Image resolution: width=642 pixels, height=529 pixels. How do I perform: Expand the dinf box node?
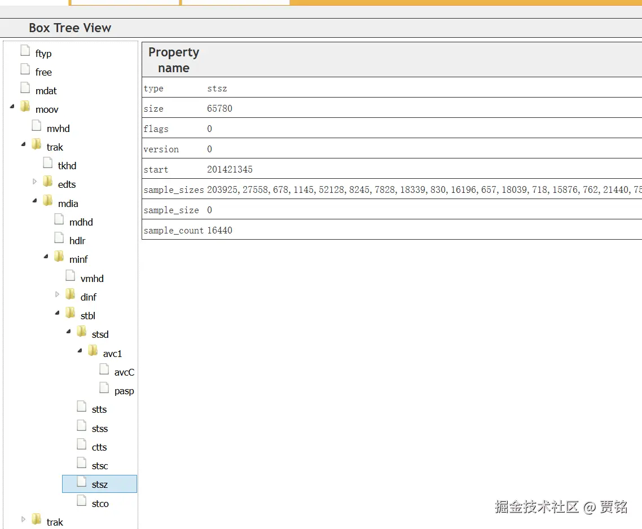point(58,294)
